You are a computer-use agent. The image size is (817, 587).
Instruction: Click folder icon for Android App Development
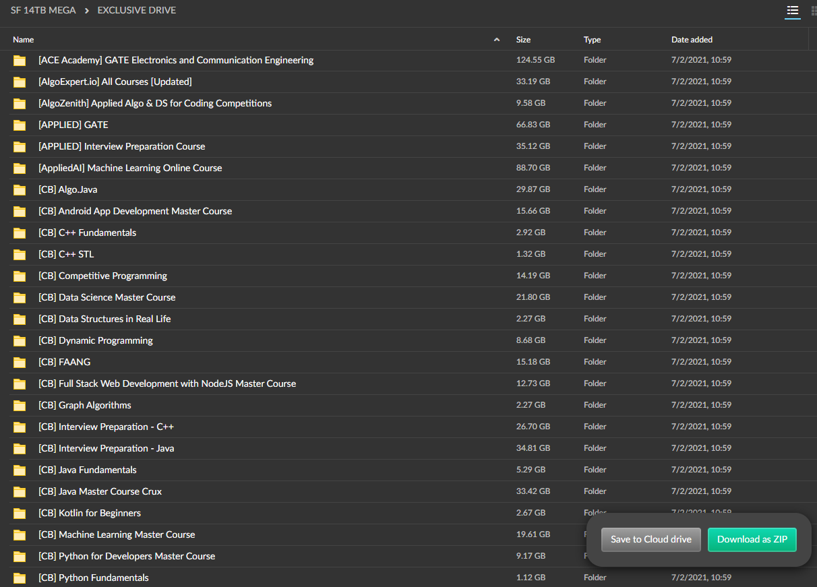(20, 212)
